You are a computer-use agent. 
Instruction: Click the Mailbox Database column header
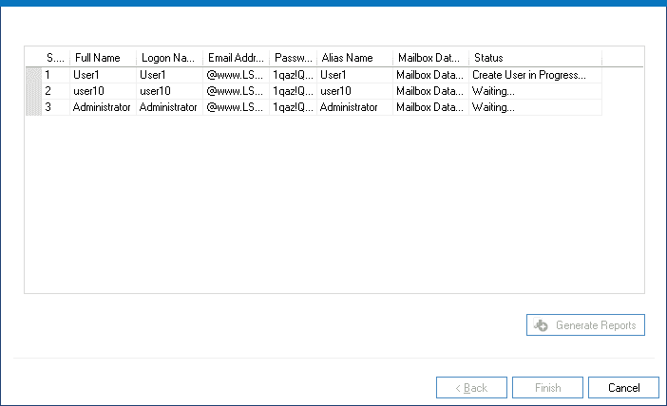pyautogui.click(x=431, y=58)
